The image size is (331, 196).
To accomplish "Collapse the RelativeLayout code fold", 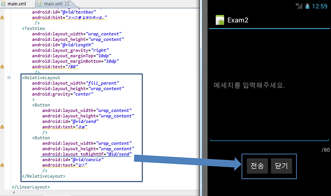I will 9,77.
